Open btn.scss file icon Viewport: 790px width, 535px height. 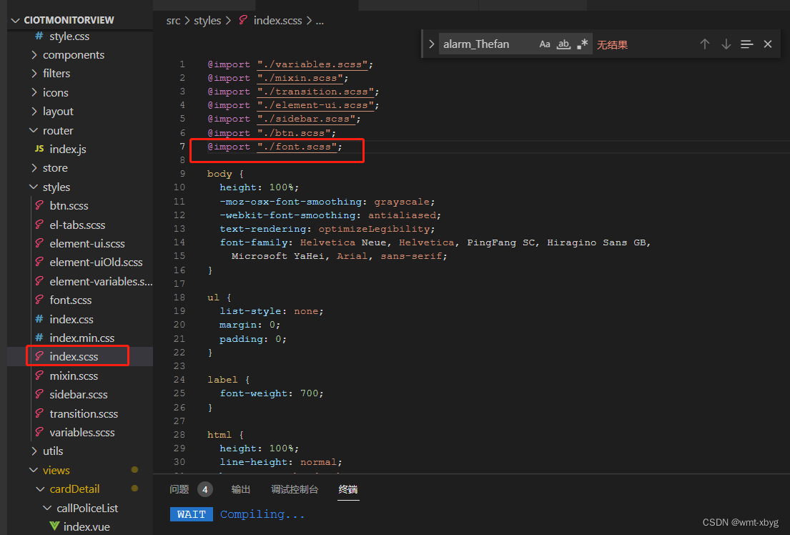click(39, 205)
